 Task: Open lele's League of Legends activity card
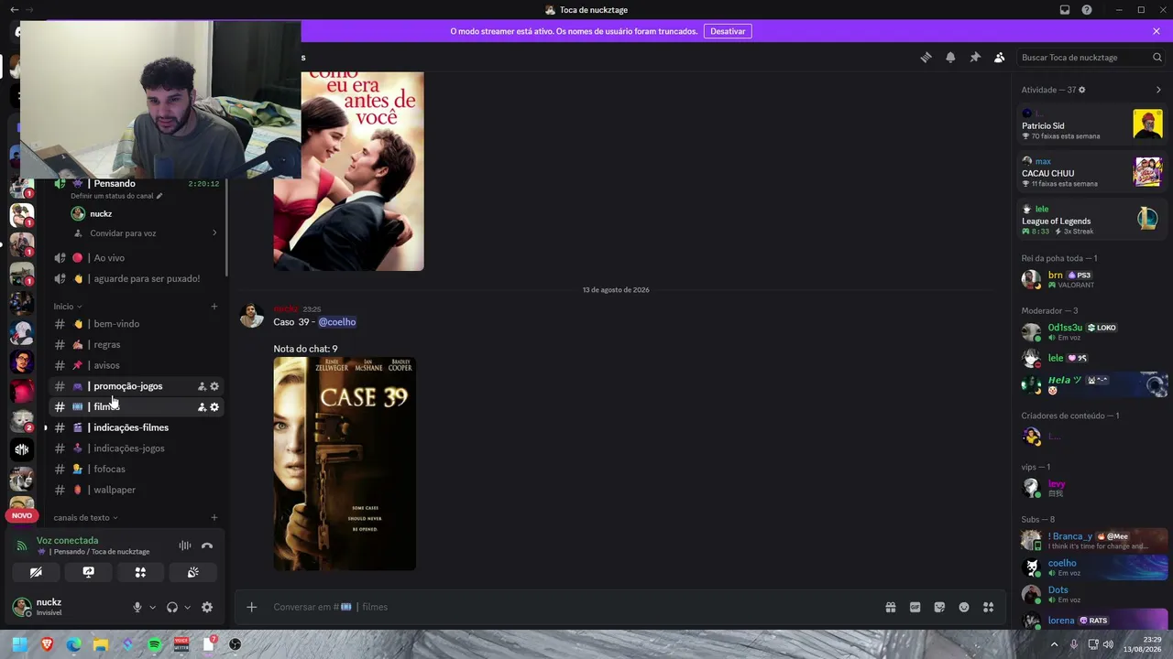(1091, 220)
